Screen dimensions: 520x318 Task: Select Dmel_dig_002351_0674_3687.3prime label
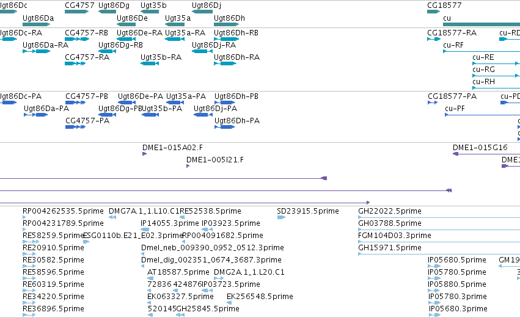click(x=211, y=261)
